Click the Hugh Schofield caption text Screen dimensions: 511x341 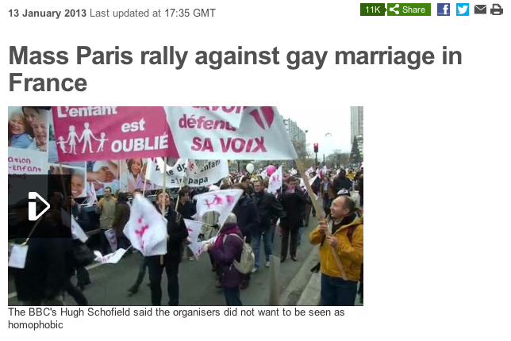tap(176, 312)
